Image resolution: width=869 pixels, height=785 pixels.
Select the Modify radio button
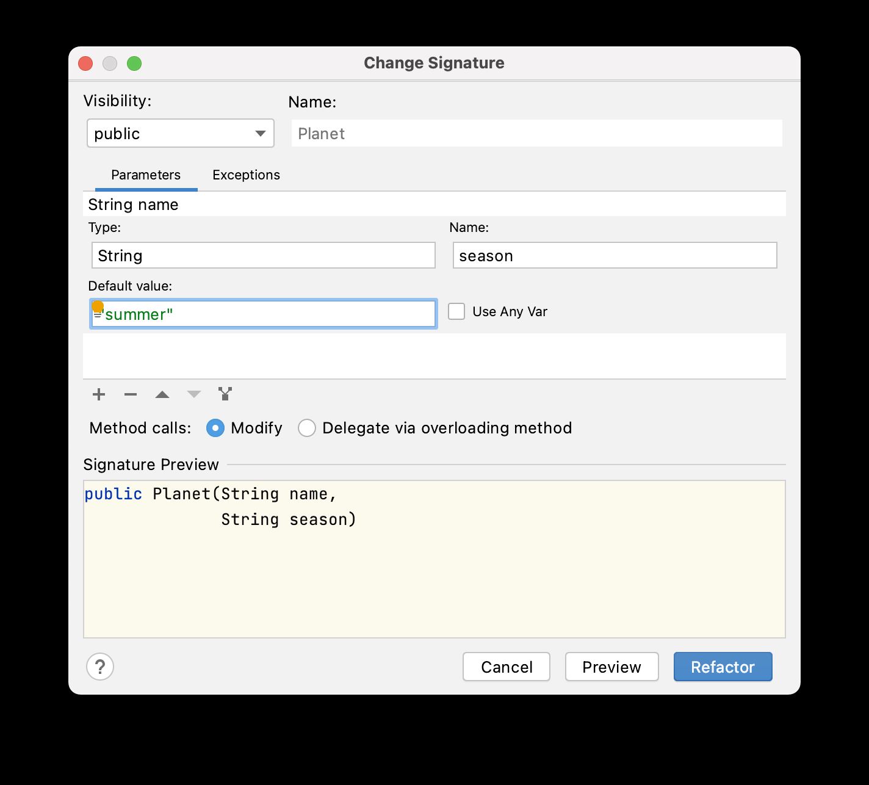[x=215, y=428]
